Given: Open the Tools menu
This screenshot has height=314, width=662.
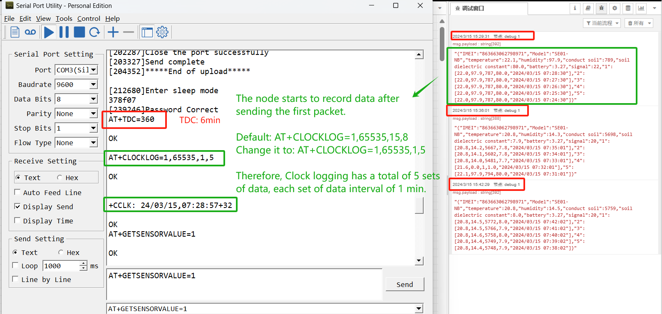Looking at the screenshot, I should click(x=64, y=18).
